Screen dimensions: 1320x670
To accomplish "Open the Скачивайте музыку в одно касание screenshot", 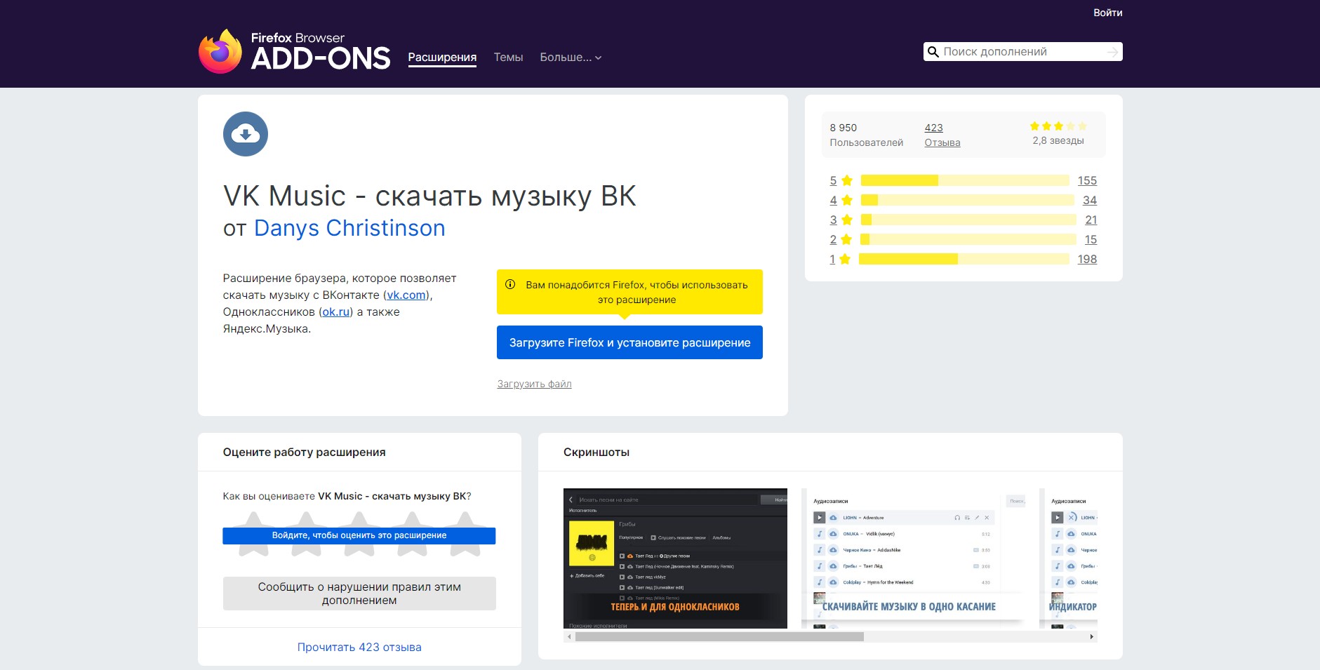I will point(913,558).
